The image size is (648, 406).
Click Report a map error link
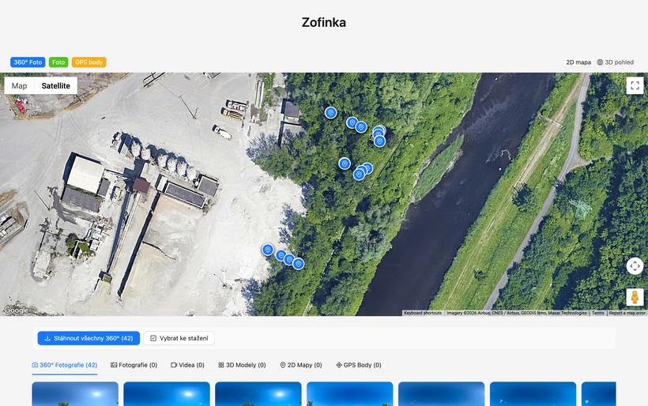(x=627, y=313)
